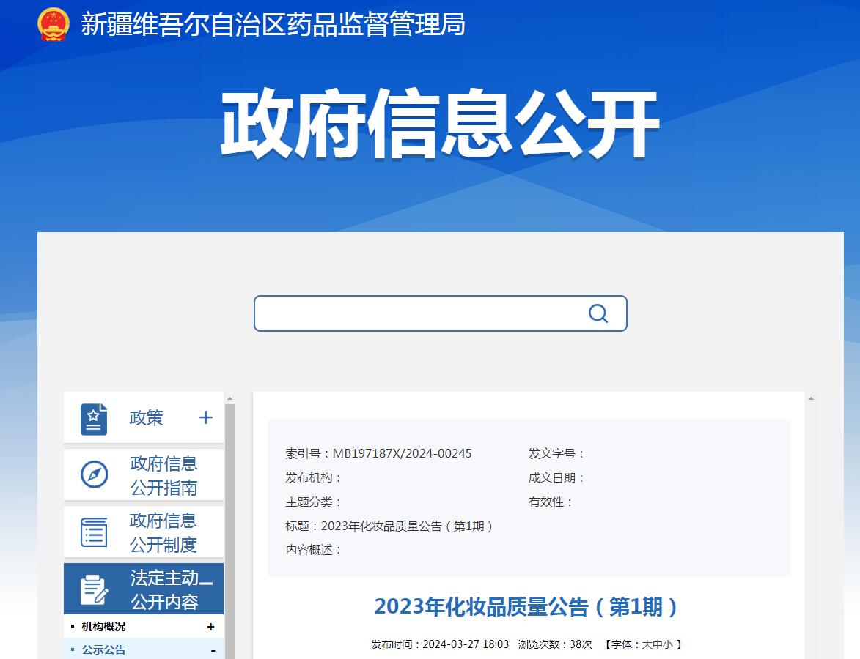Viewport: 860px width, 659px height.
Task: Select 公示公告 in the sidebar tree
Action: (x=103, y=650)
